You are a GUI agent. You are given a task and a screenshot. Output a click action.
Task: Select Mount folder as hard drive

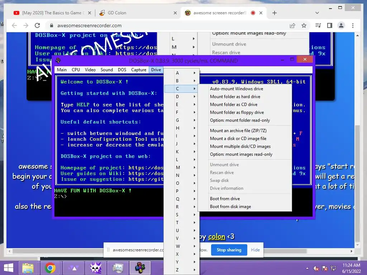pos(245,97)
